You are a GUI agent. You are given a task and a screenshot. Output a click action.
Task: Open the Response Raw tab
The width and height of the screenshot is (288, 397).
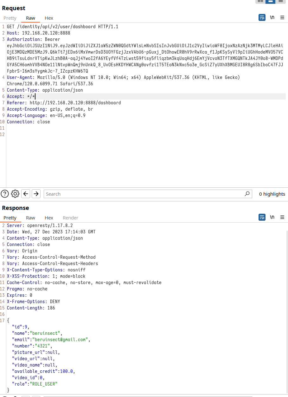coord(30,218)
